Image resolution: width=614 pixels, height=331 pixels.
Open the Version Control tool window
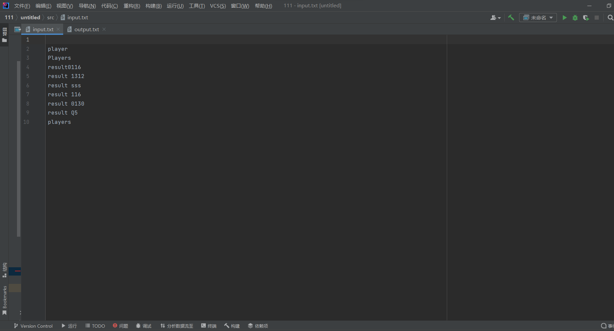[33, 326]
